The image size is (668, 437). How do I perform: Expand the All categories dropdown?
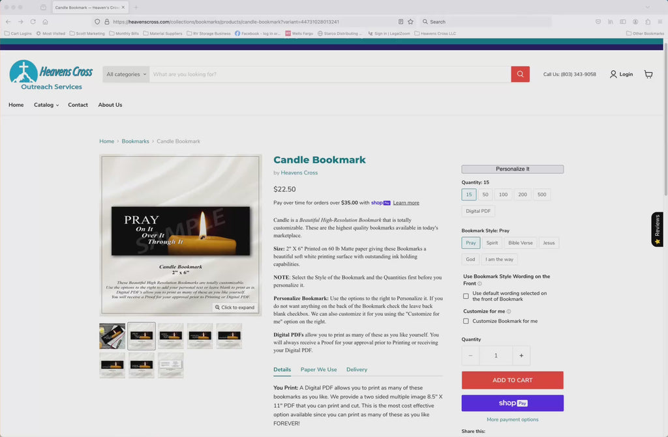click(126, 74)
